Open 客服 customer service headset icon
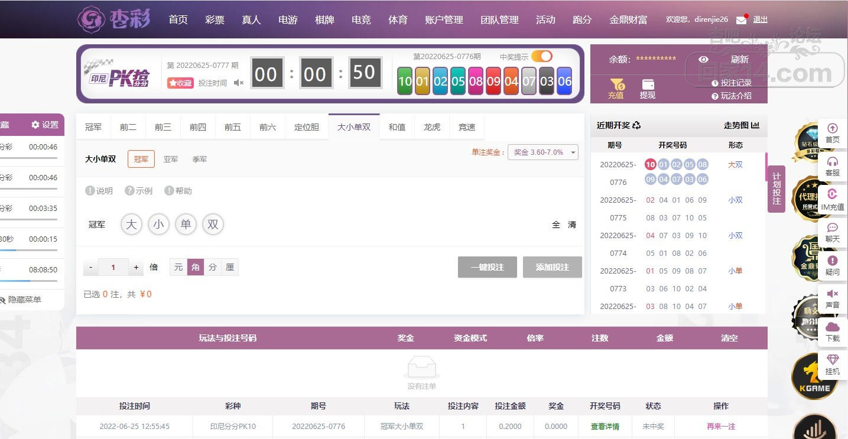 (833, 161)
